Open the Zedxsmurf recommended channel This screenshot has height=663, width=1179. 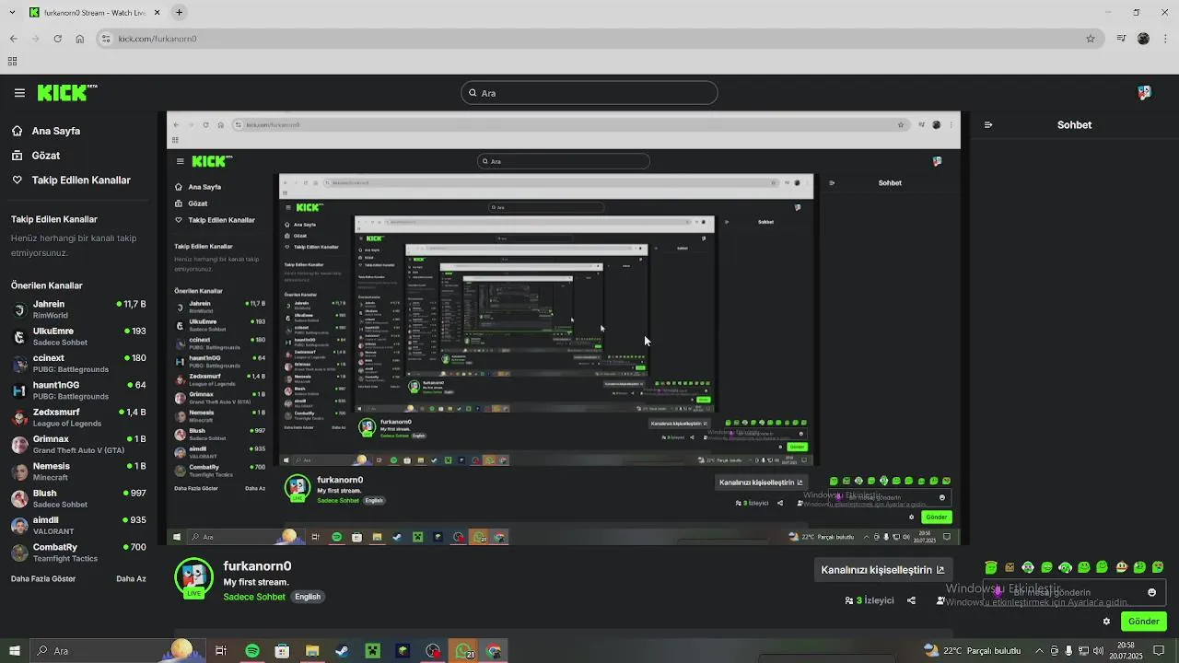pos(78,417)
